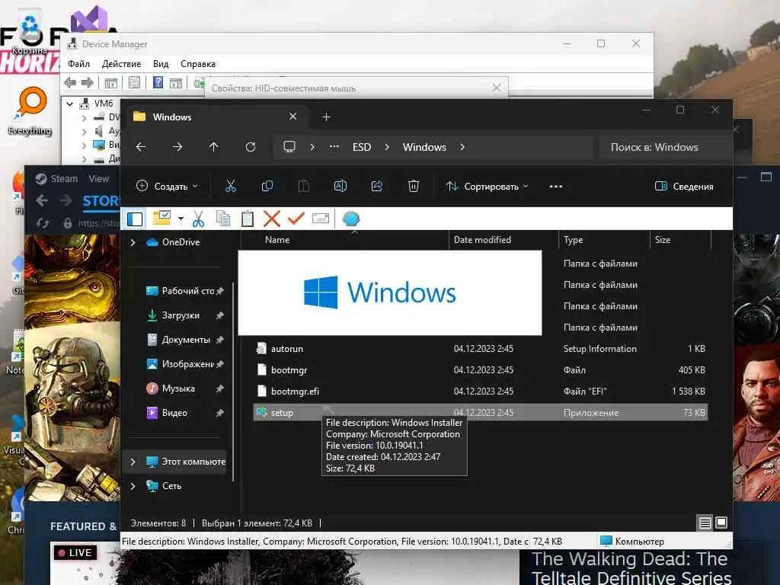Add a new Explorer tab with the plus
This screenshot has width=780, height=585.
pyautogui.click(x=326, y=117)
